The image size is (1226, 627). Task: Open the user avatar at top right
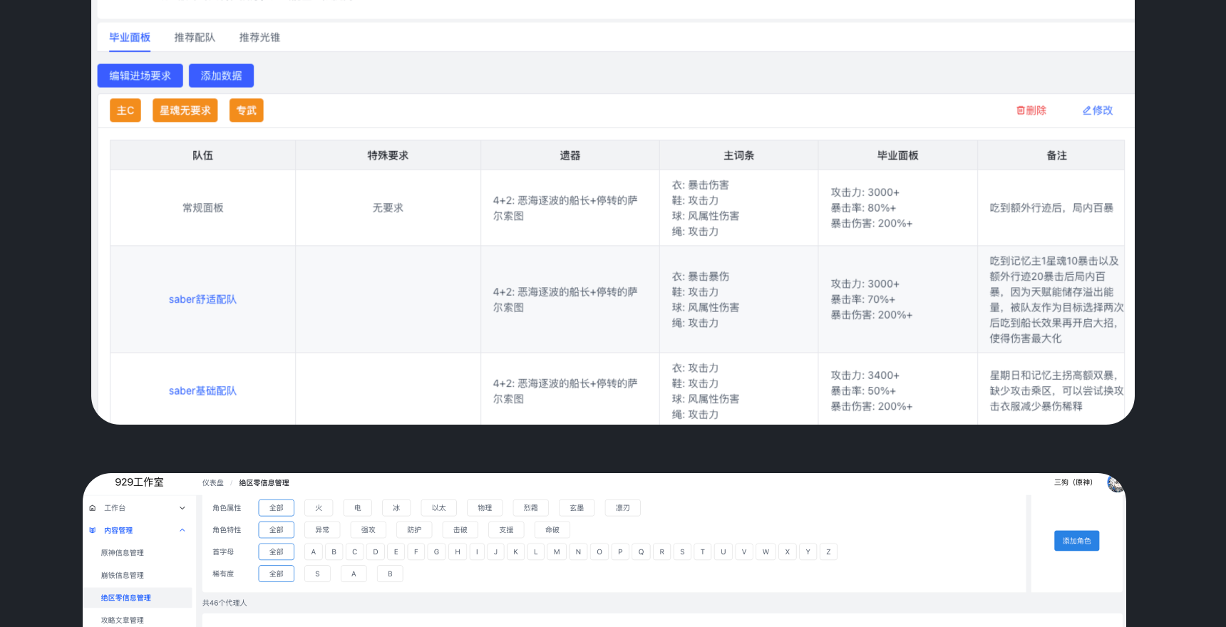point(1115,484)
